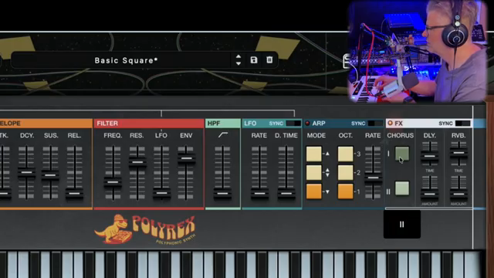Open preset selector up-down arrows
The image size is (494, 278).
[239, 60]
